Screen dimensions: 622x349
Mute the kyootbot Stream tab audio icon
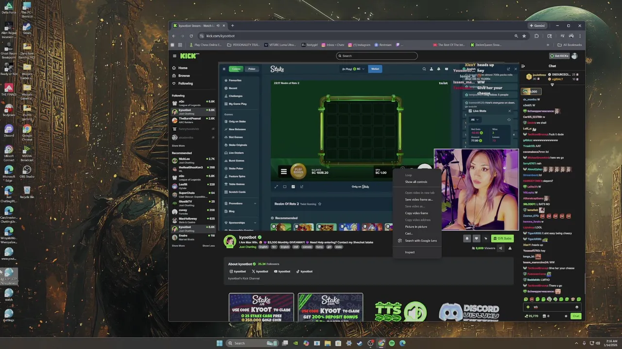tap(218, 26)
